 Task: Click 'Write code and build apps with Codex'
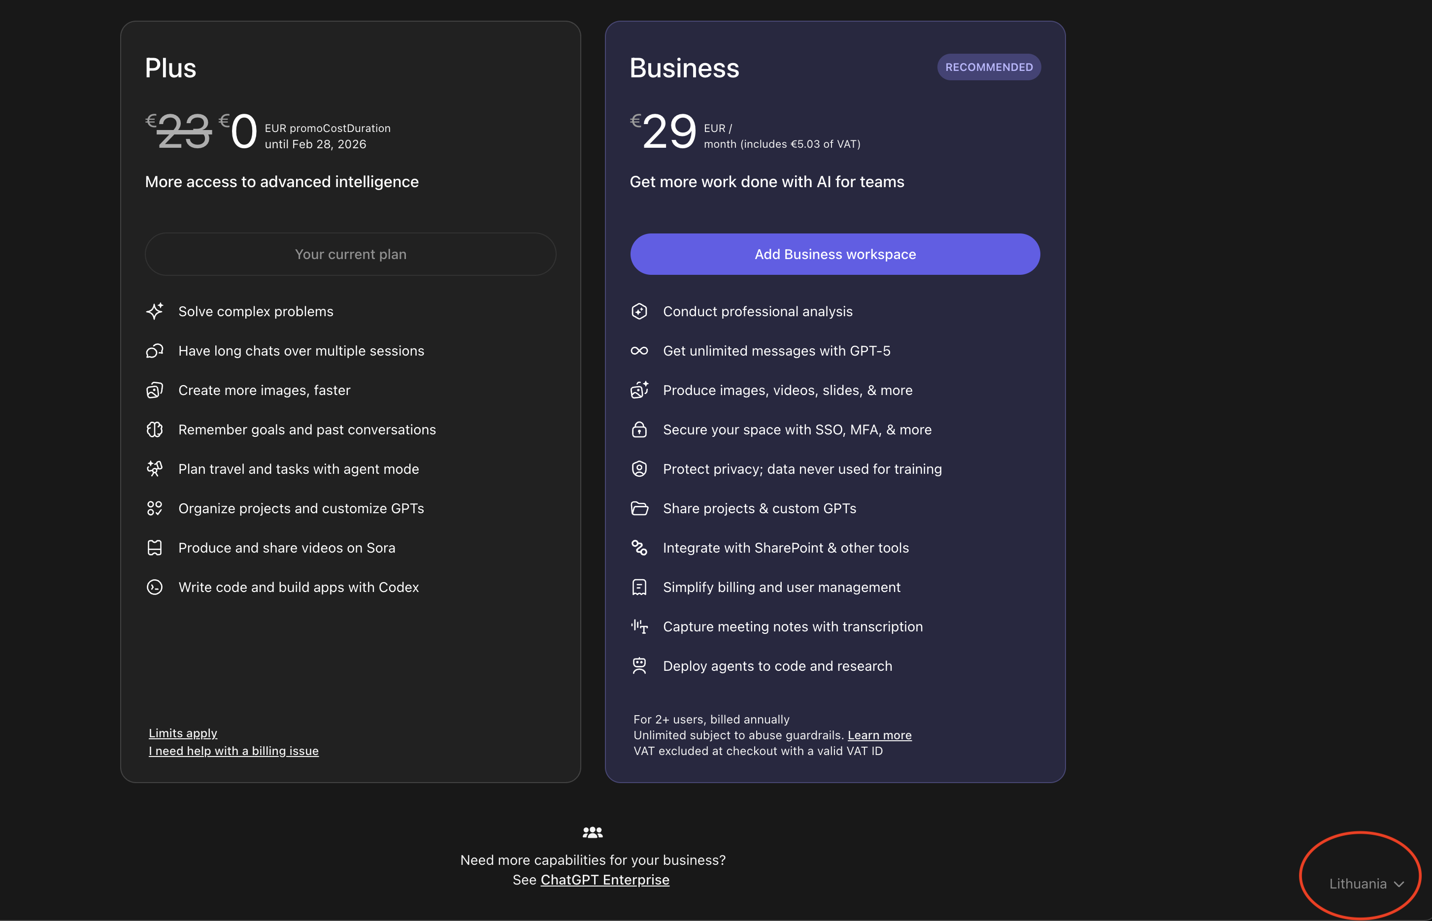[299, 587]
